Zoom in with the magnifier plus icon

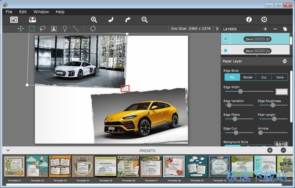pos(94,20)
